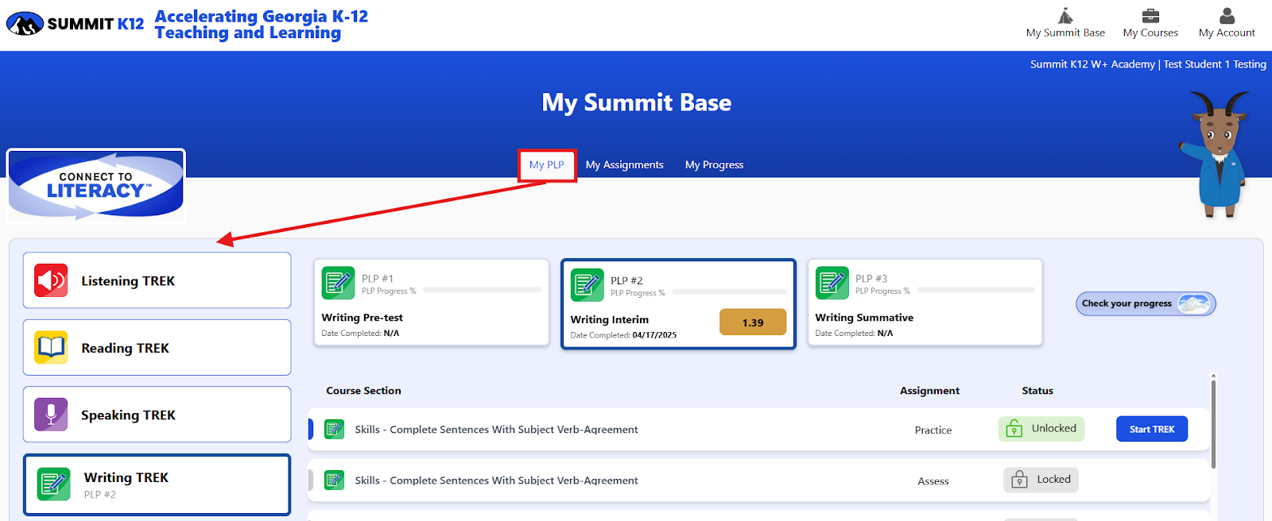Click the PLP #1 writing icon
This screenshot has height=521, width=1272.
tap(338, 283)
